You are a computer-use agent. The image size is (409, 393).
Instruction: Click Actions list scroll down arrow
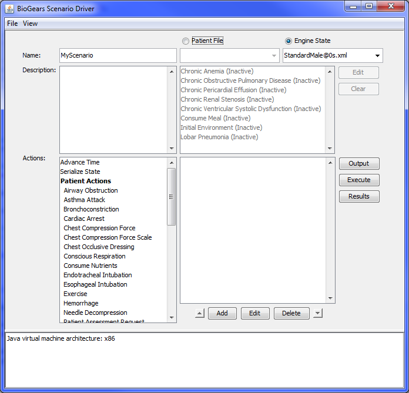point(172,317)
